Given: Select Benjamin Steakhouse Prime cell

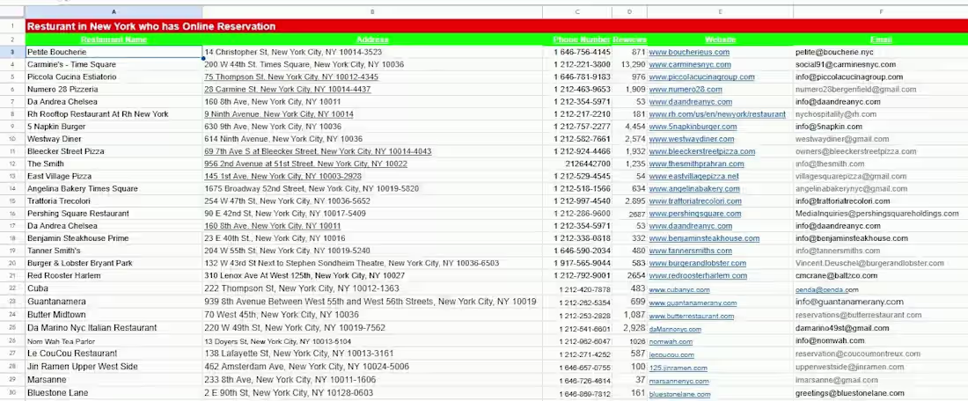Looking at the screenshot, I should [x=114, y=238].
